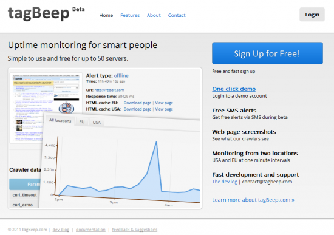Click the curl_errno table row
Viewport: 334px width, 235px height.
point(24,205)
